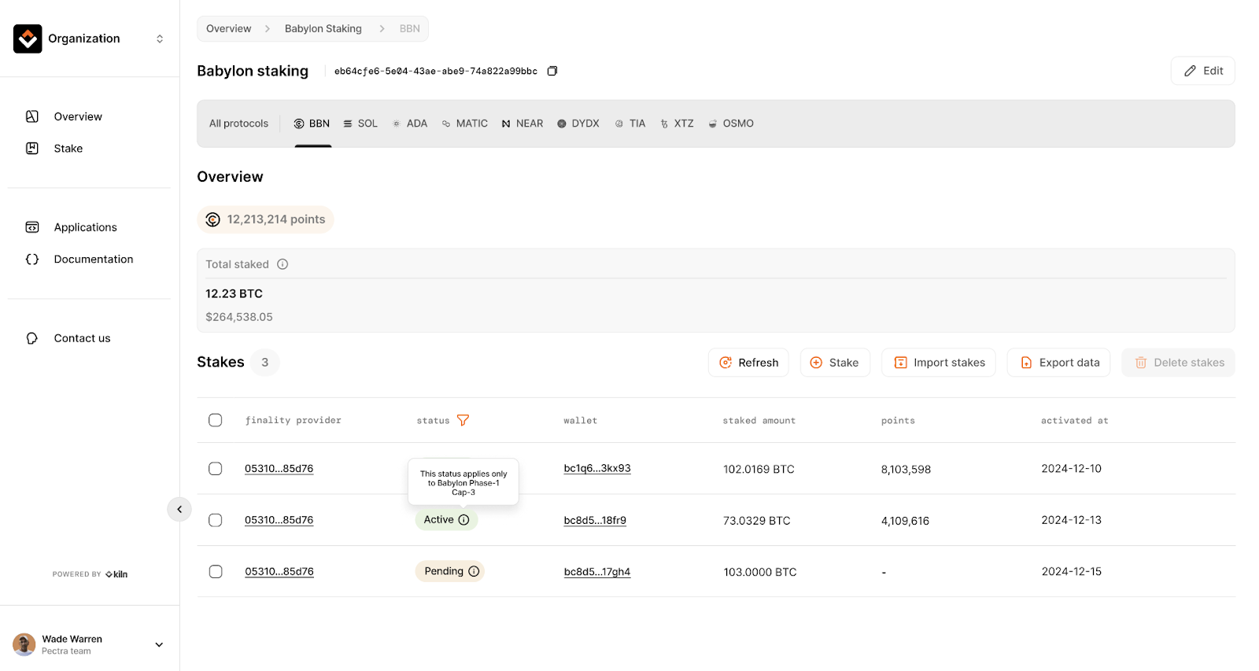Viewport: 1259px width, 671px height.
Task: Switch to the DYDX protocol tab
Action: [x=578, y=124]
